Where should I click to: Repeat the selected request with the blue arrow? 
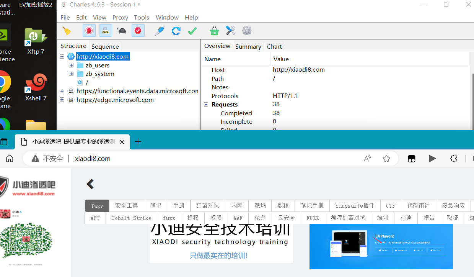[x=176, y=31]
